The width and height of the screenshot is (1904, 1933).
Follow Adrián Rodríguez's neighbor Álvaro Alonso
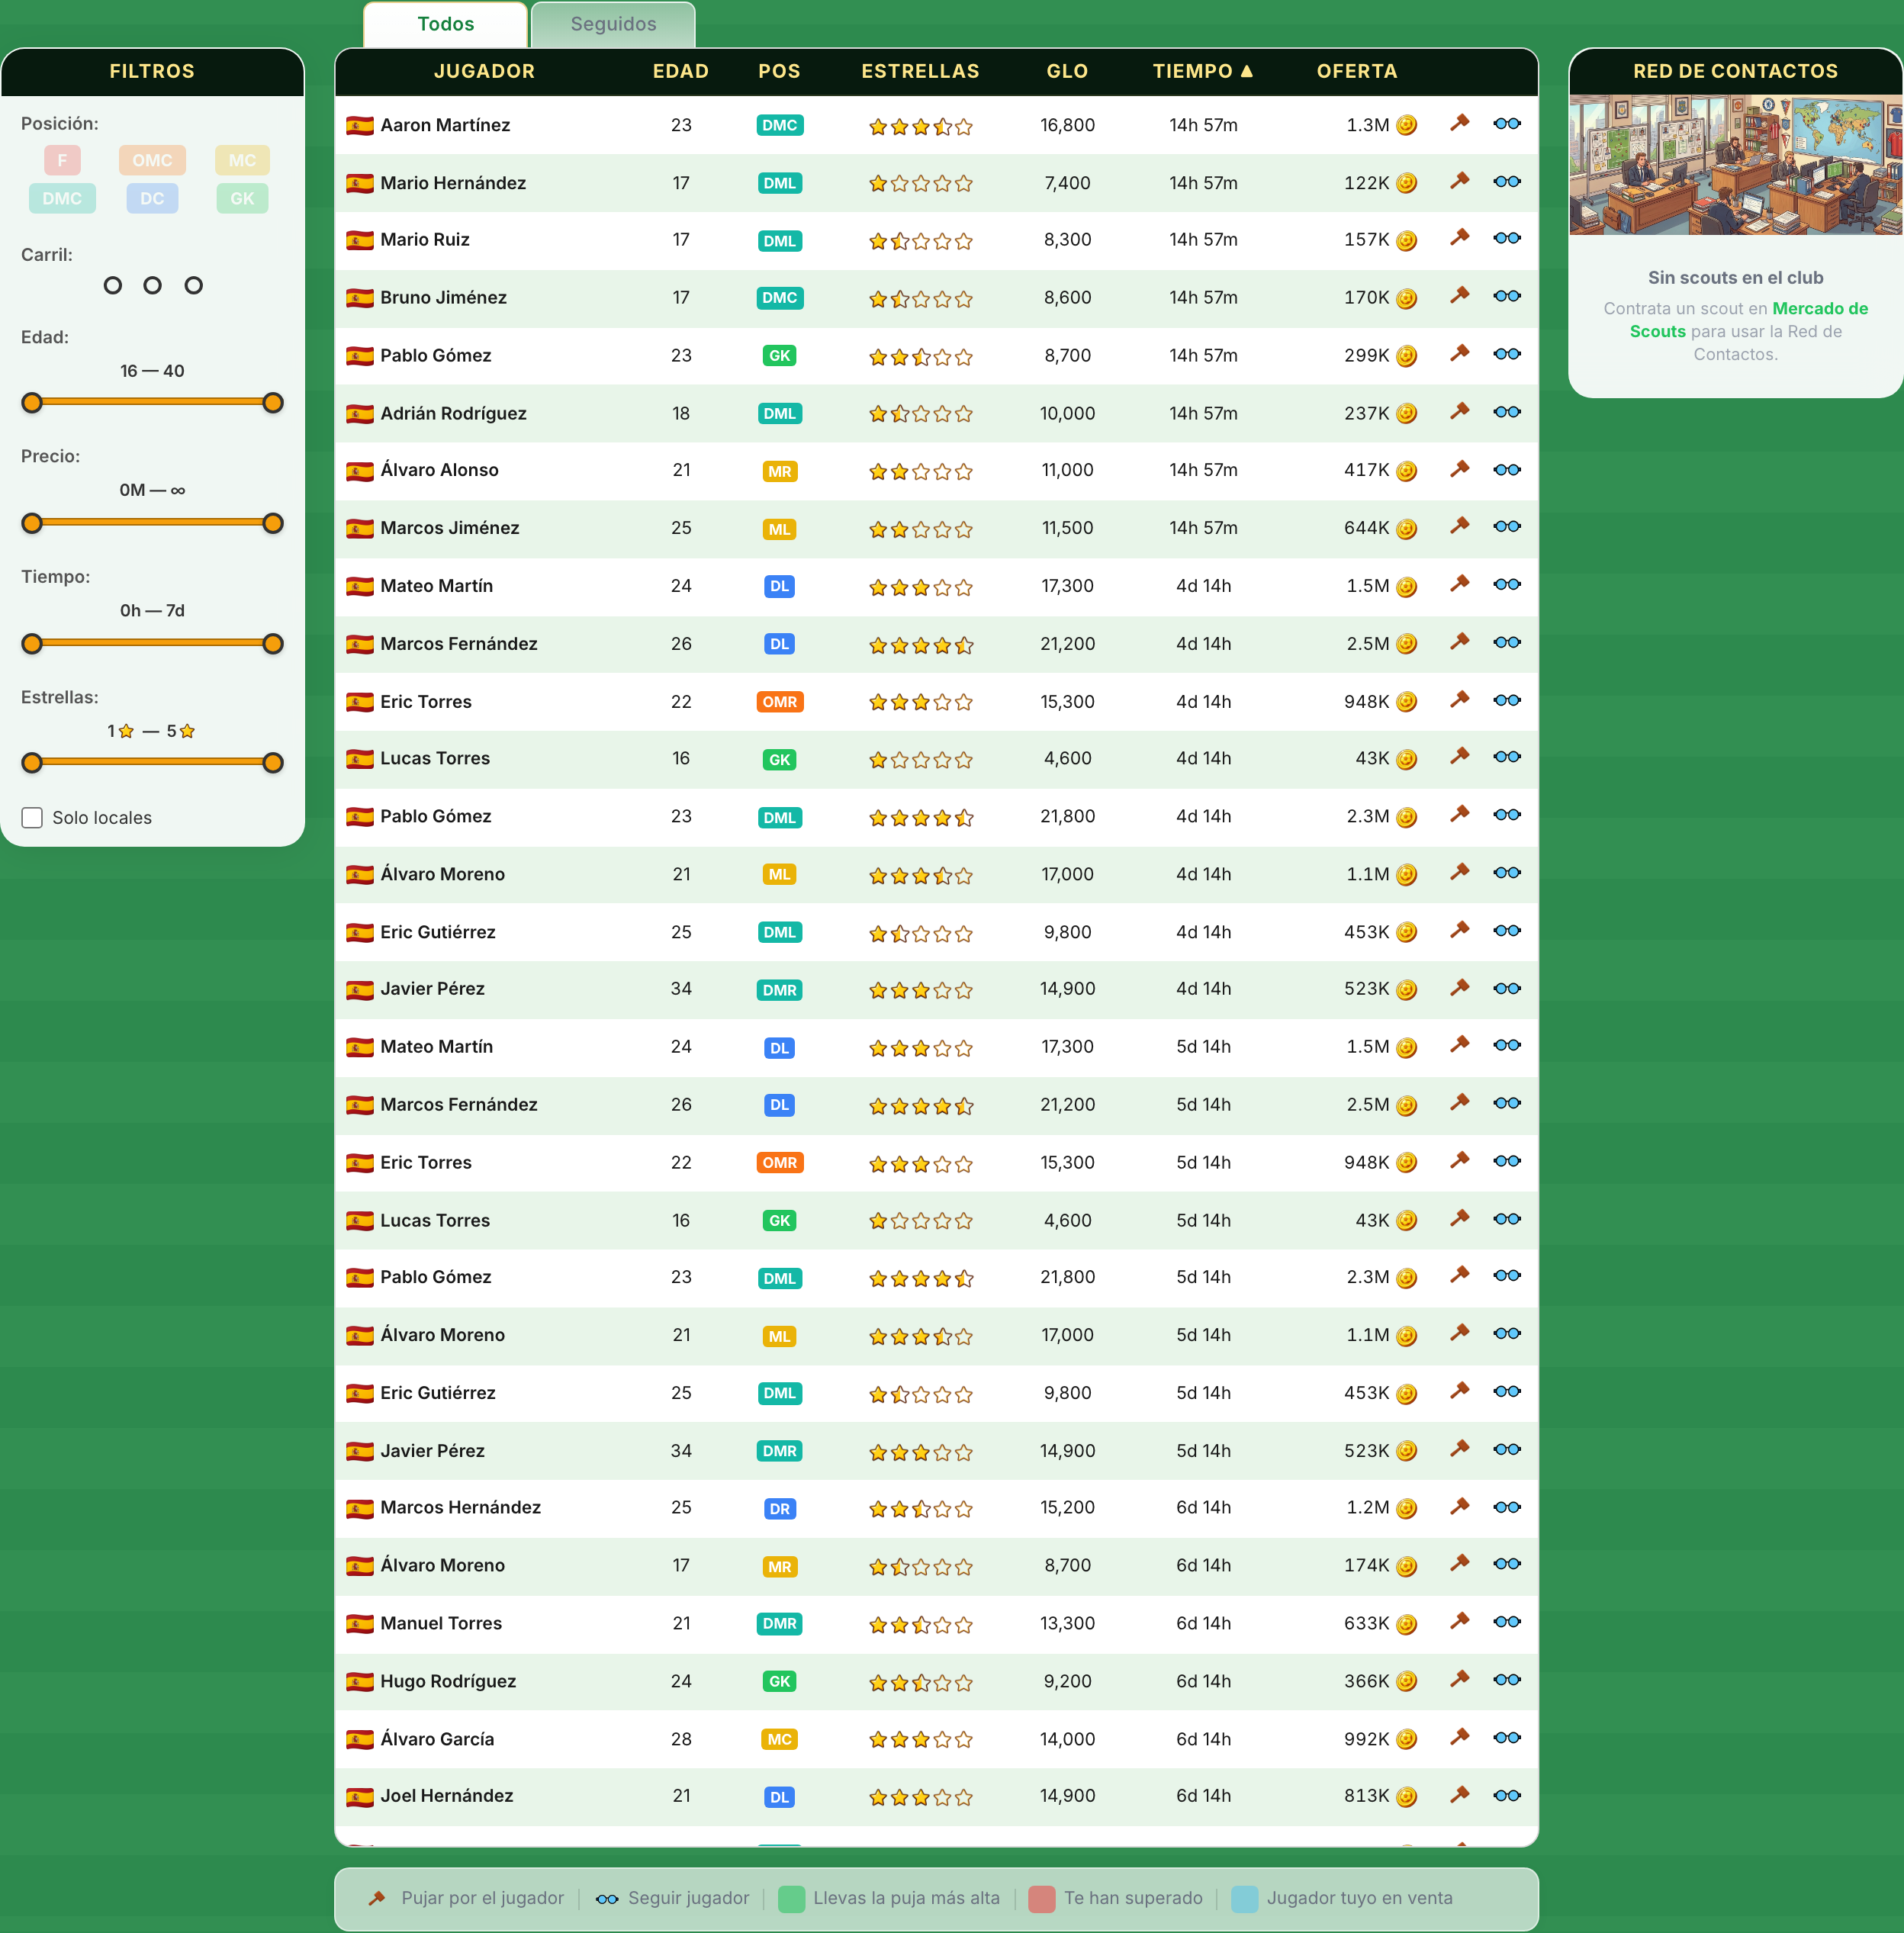[x=1506, y=470]
